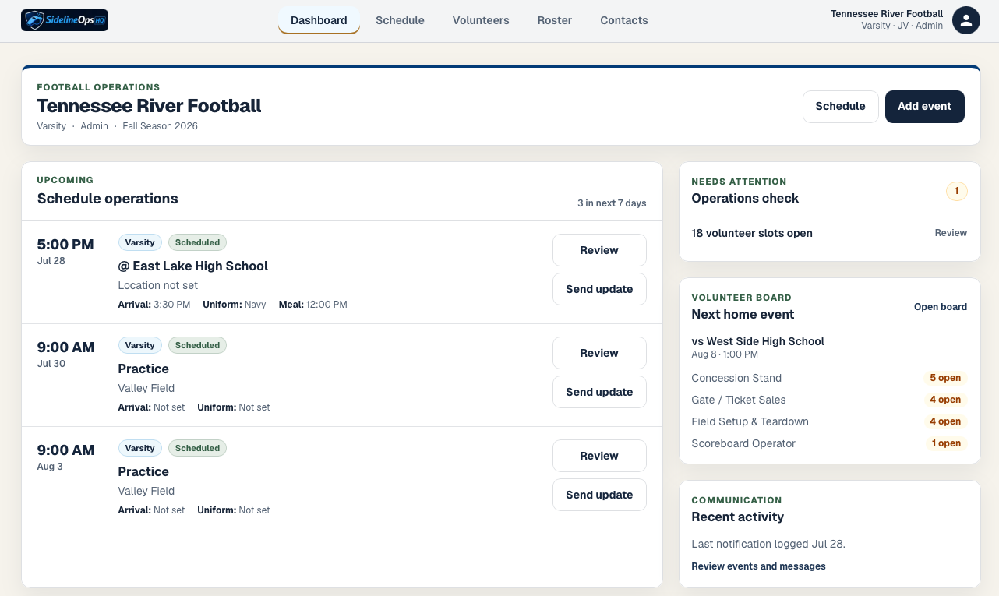Open the Contacts tab
This screenshot has height=596, width=999.
(624, 20)
